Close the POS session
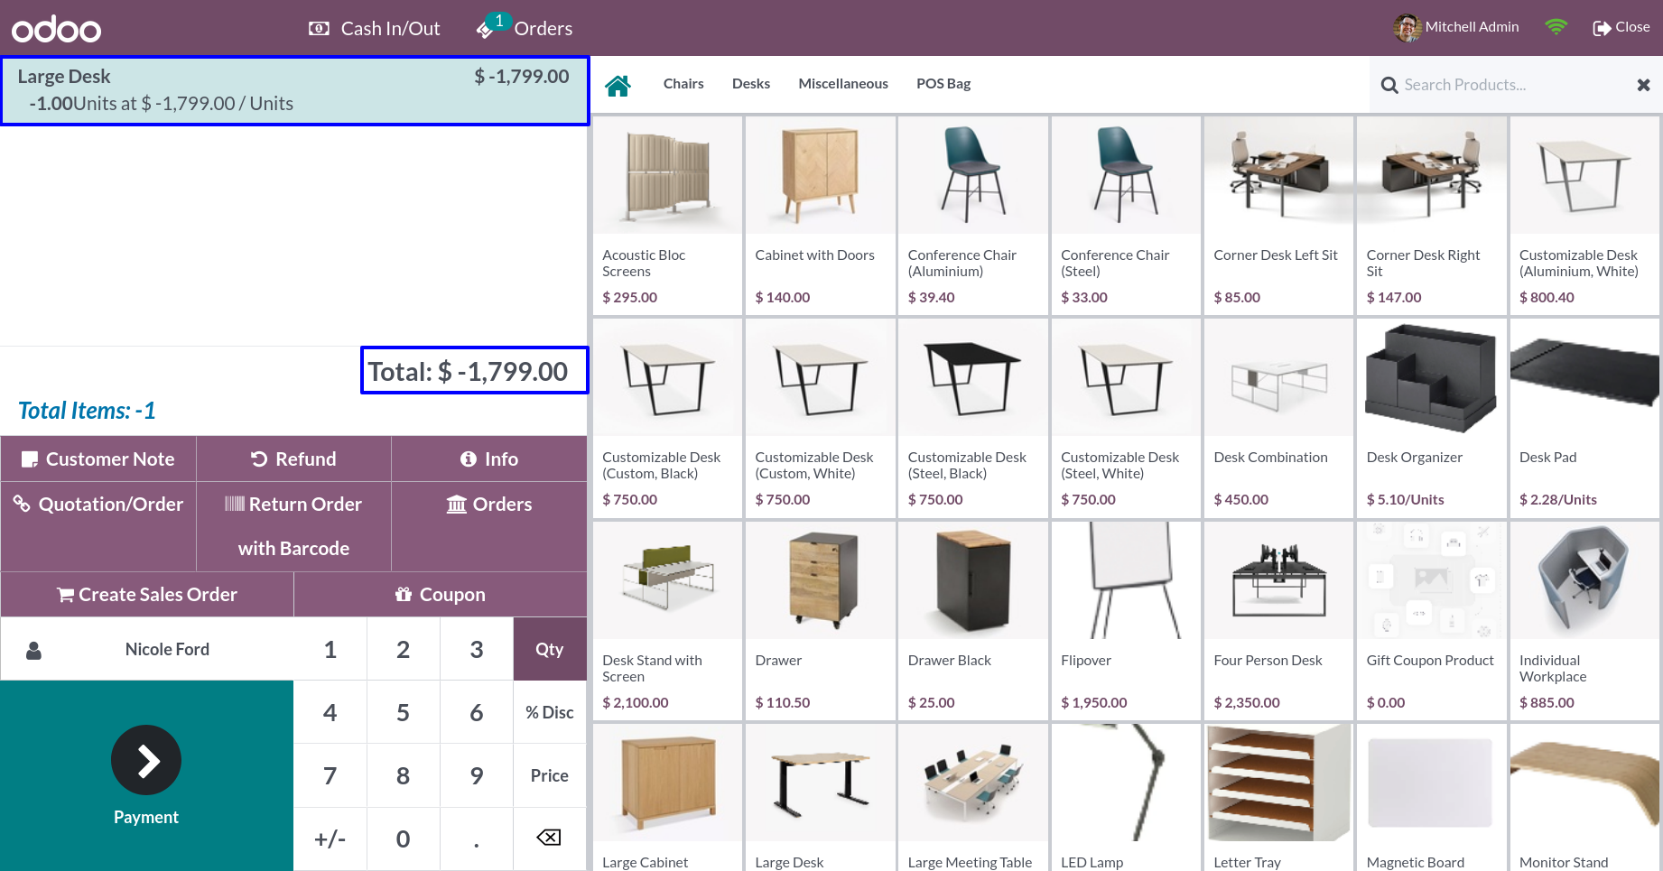 click(1621, 27)
